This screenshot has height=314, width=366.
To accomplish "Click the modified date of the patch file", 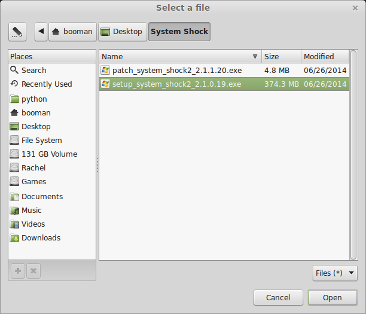I will click(325, 70).
